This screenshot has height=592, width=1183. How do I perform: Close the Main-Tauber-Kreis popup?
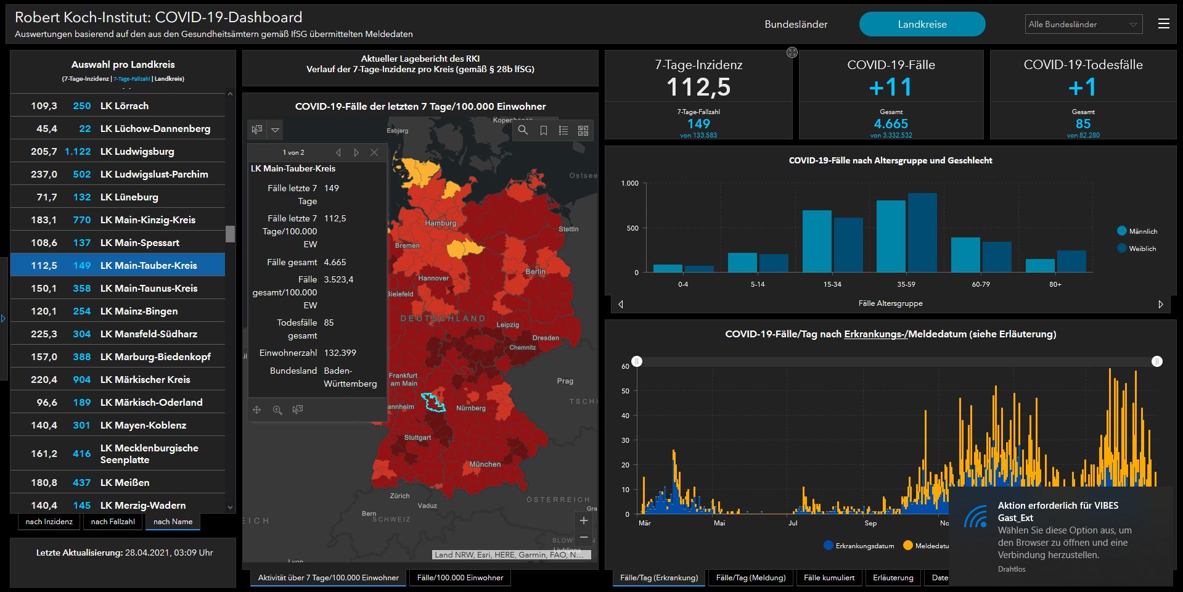[x=374, y=152]
